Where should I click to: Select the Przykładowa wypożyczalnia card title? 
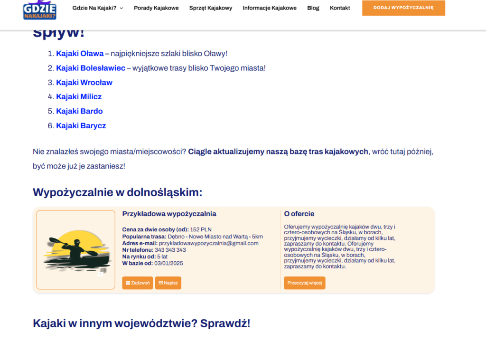(169, 214)
